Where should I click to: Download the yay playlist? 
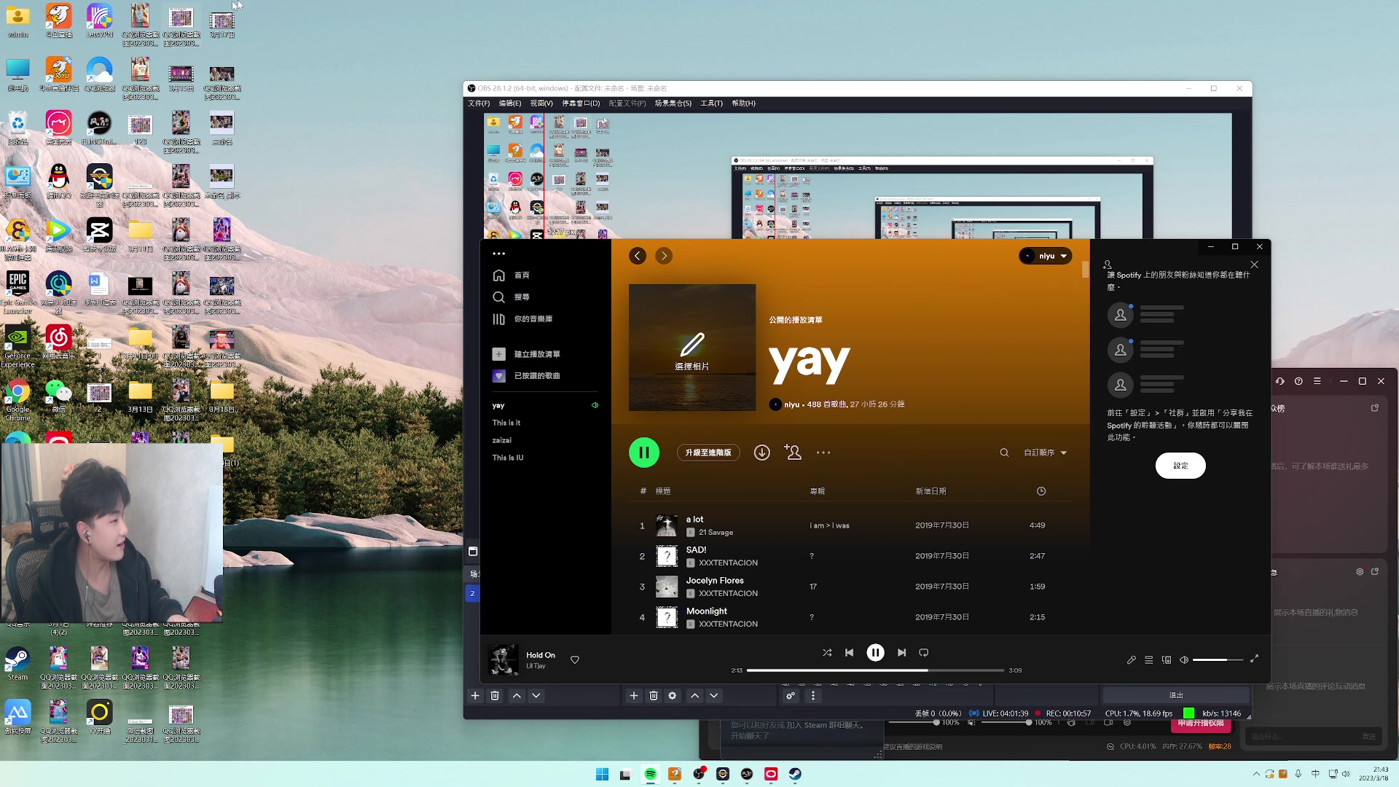[762, 453]
